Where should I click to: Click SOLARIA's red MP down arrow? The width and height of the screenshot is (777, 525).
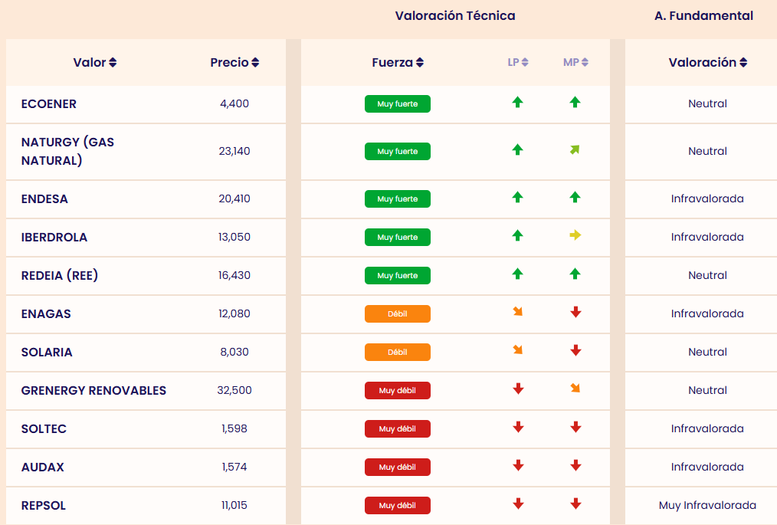pos(575,351)
